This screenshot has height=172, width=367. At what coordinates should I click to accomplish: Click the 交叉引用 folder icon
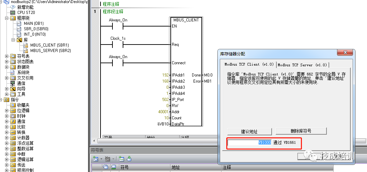tap(13, 78)
